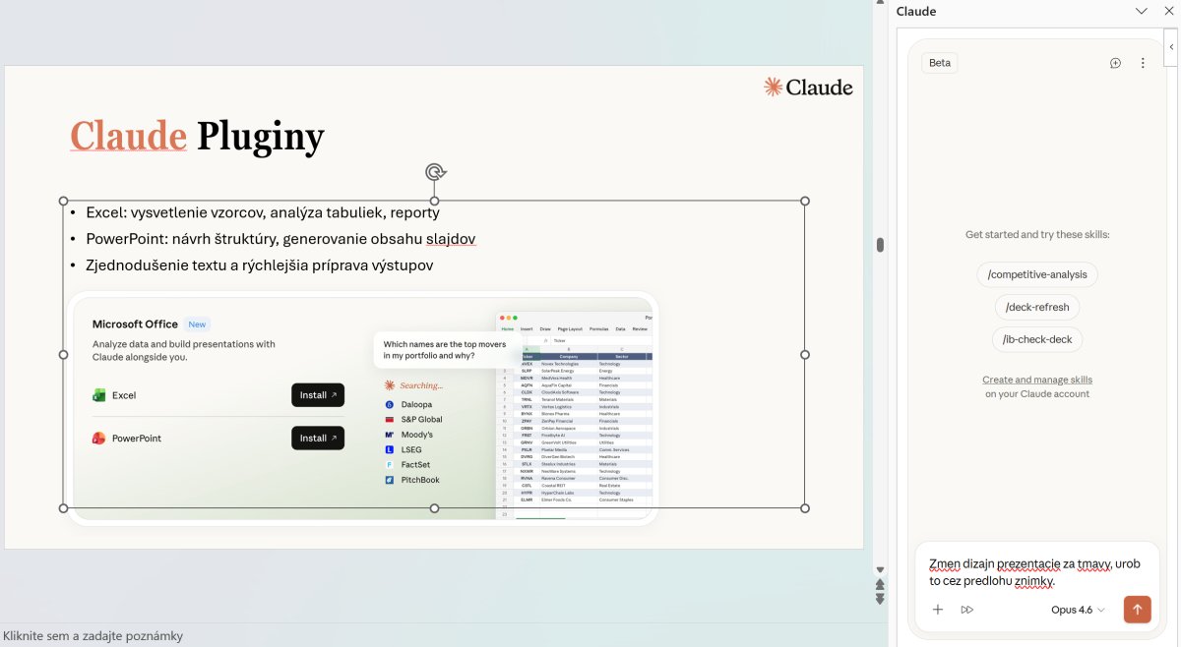Collapse the side panel with left chevron tab
1181x647 pixels.
1171,47
